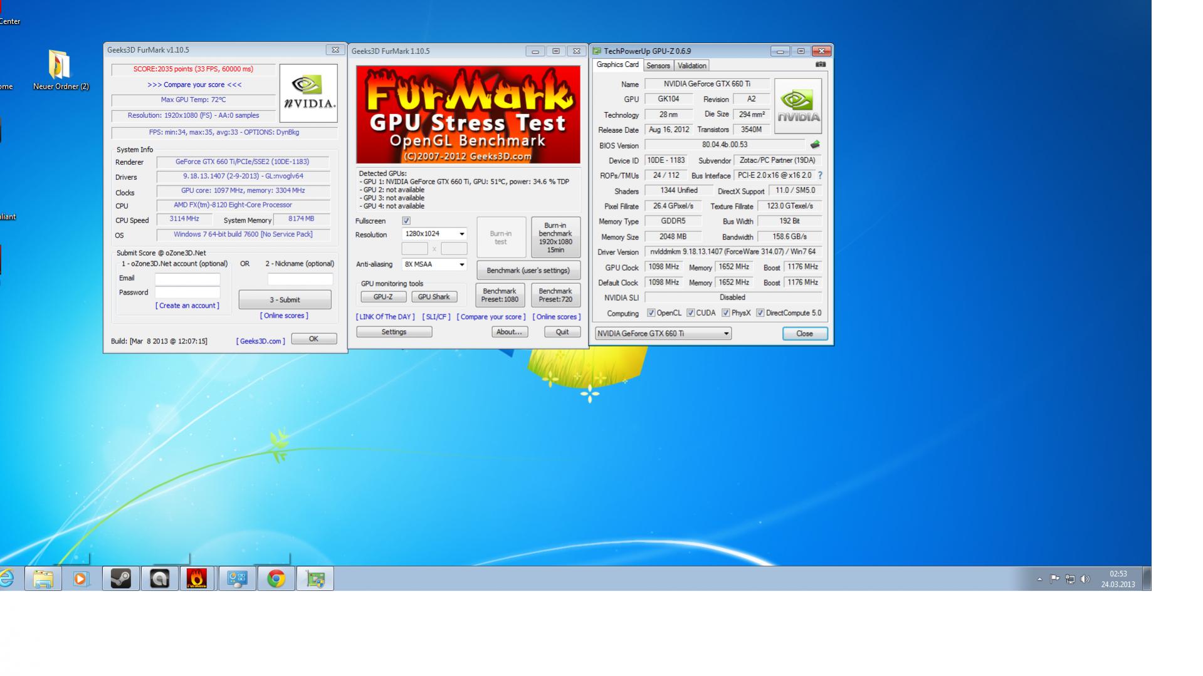The height and width of the screenshot is (676, 1203).
Task: Click 'Compare your score' link in FurMark main window
Action: tap(491, 317)
